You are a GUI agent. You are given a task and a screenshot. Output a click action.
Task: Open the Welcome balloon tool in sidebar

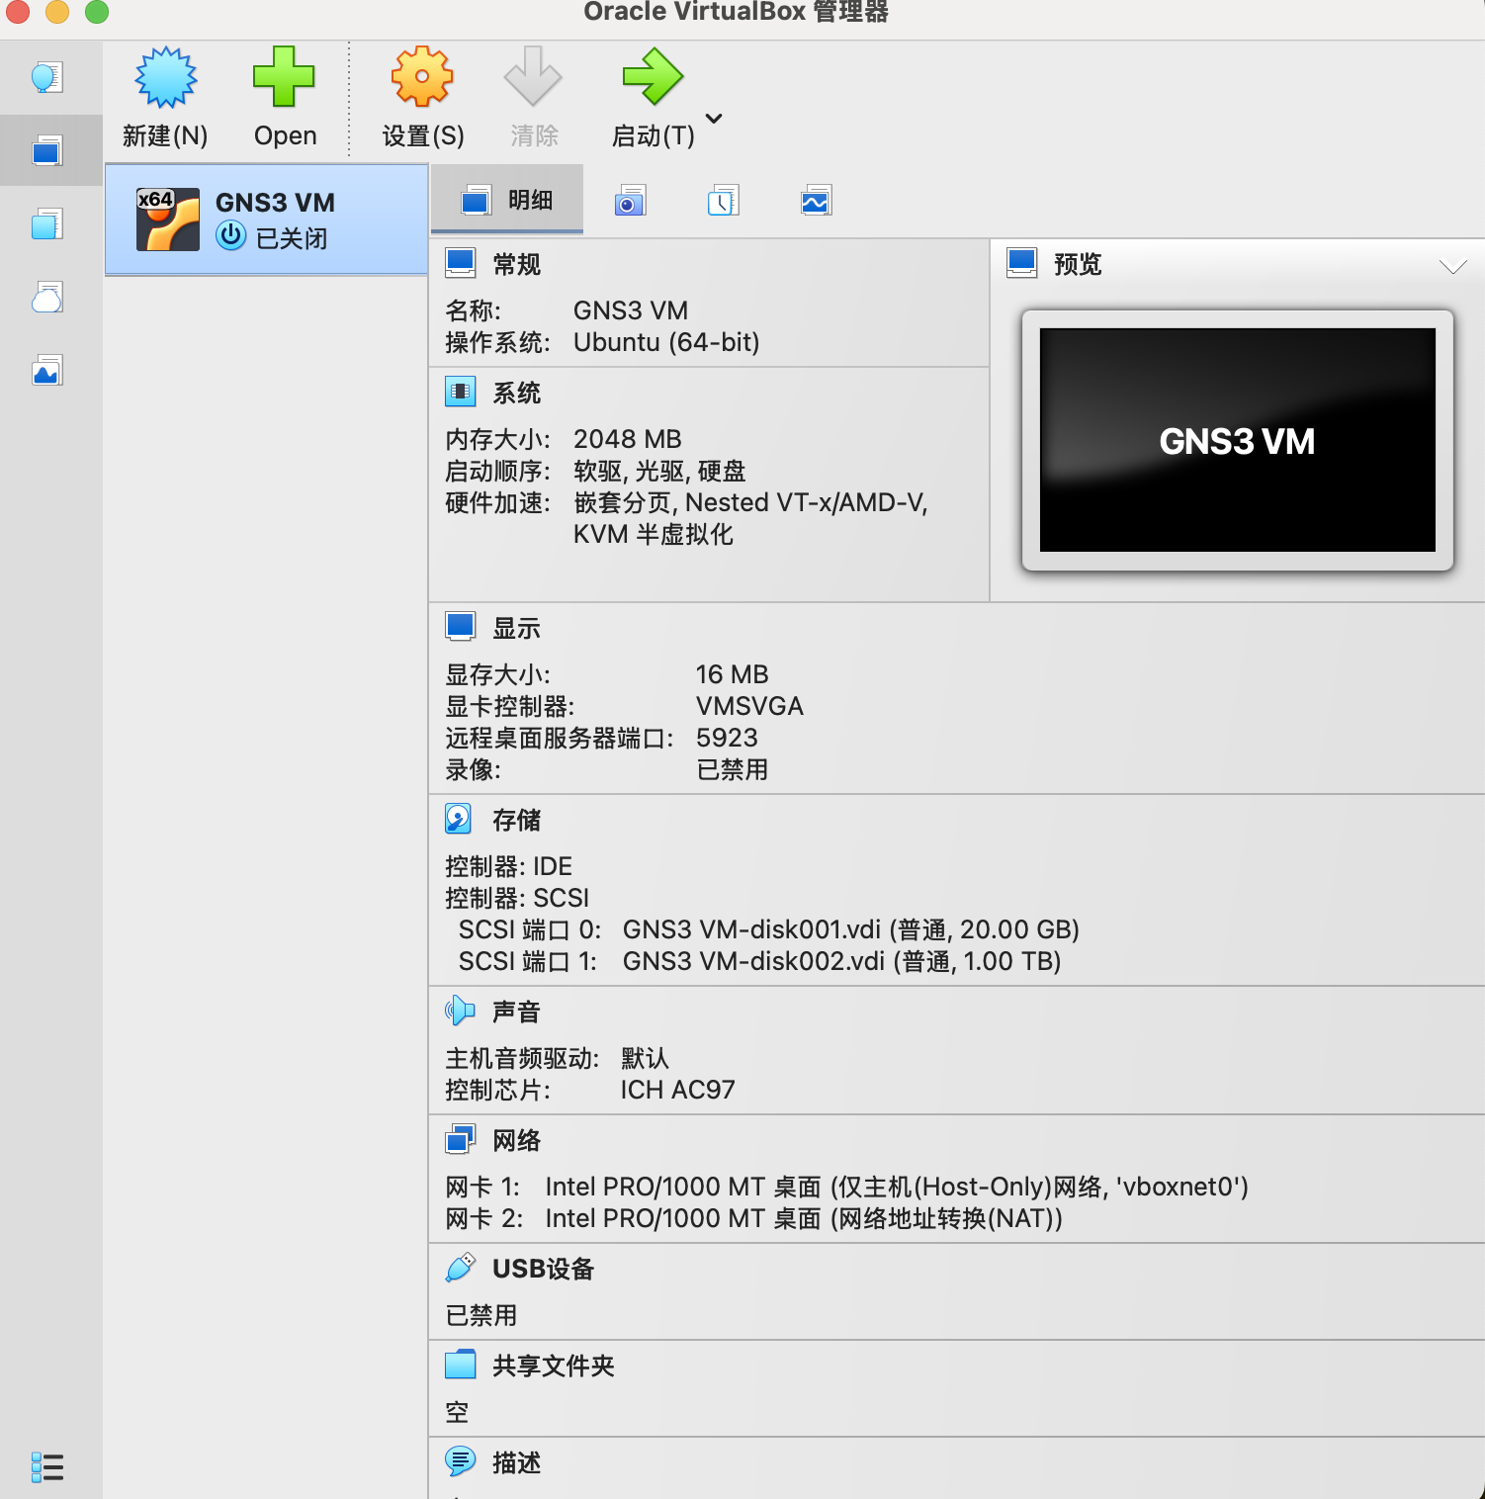(x=47, y=77)
